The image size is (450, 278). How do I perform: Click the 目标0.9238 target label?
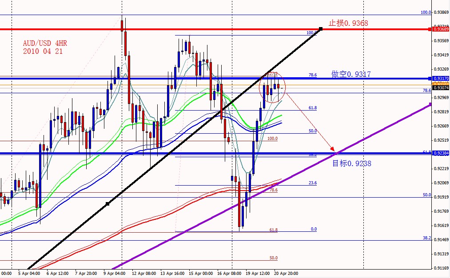click(351, 163)
